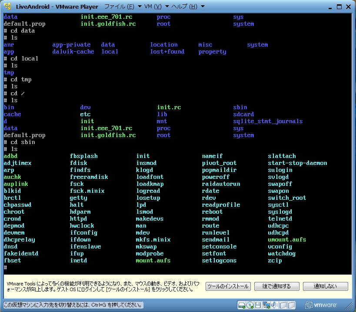Click the 'chpasswd' entry in the listing

(x=17, y=205)
